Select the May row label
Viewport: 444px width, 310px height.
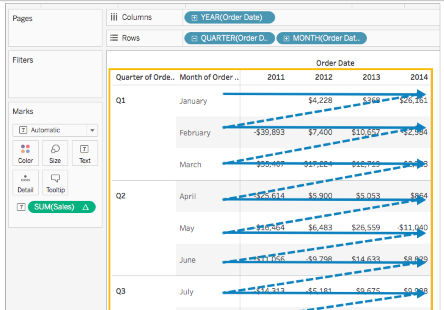point(187,228)
